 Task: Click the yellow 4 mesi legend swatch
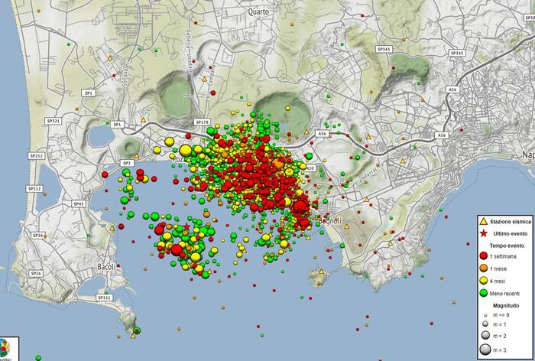coord(485,280)
